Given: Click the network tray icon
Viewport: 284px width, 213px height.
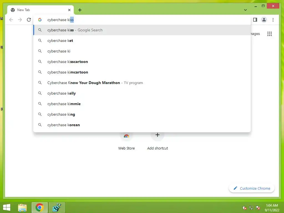Looking at the screenshot, I should (x=251, y=208).
